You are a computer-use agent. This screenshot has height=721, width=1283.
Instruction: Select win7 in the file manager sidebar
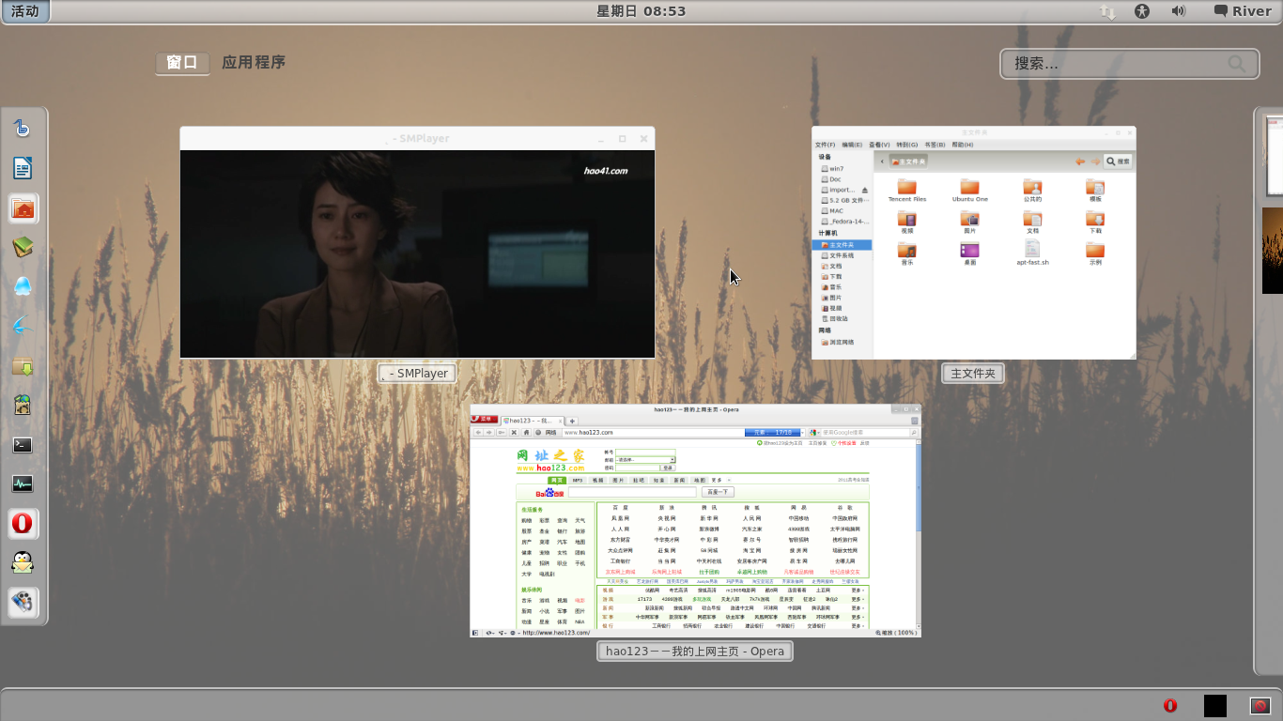(836, 169)
